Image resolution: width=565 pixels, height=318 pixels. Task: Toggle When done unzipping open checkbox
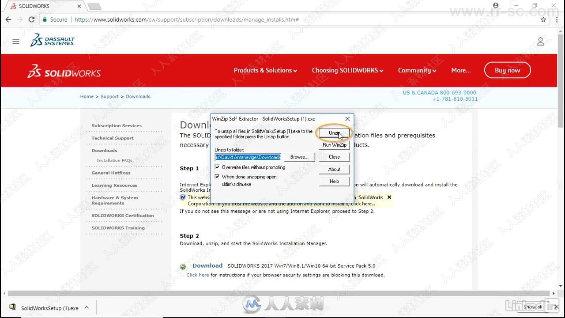point(217,176)
